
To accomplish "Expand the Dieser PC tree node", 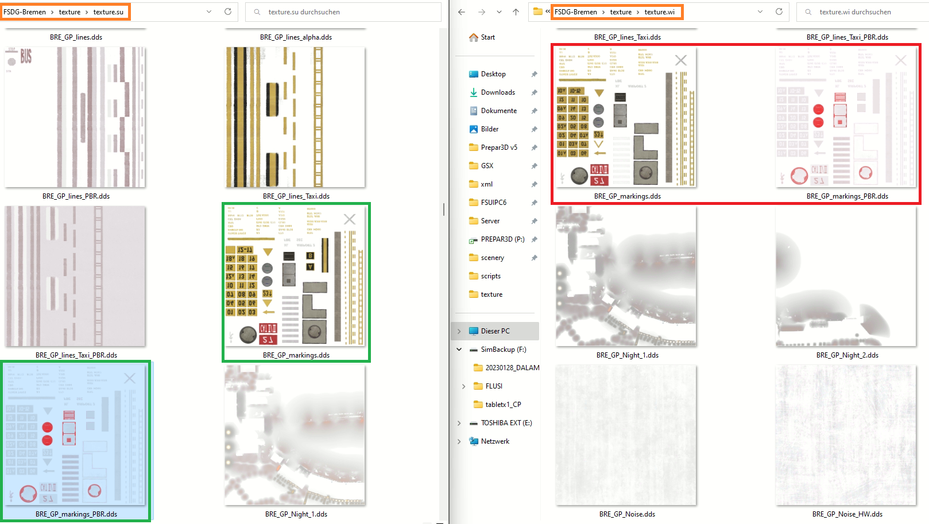I will [x=459, y=331].
